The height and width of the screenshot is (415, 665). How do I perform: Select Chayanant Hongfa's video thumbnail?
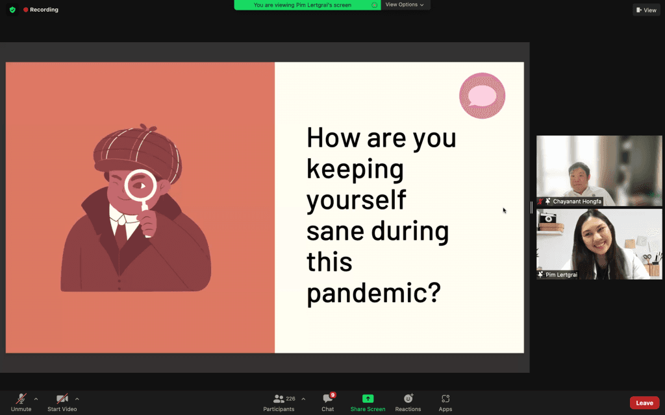tap(599, 170)
